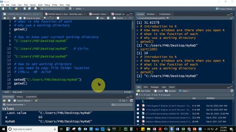This screenshot has height=132, width=236.
Task: Click the find magnifier icon in editor
Action: [x=45, y=18]
